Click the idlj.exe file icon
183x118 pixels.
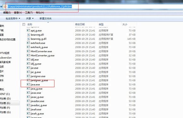click(x=28, y=59)
